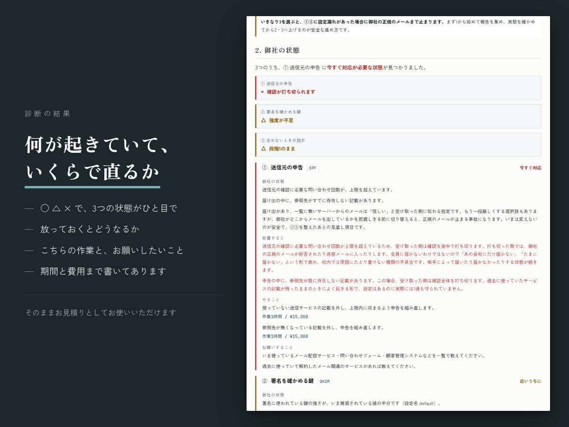Screen dimensions: 569x427
Task: Click the bullet 〇△×で、3つの状態がひと目で
Action: point(109,208)
